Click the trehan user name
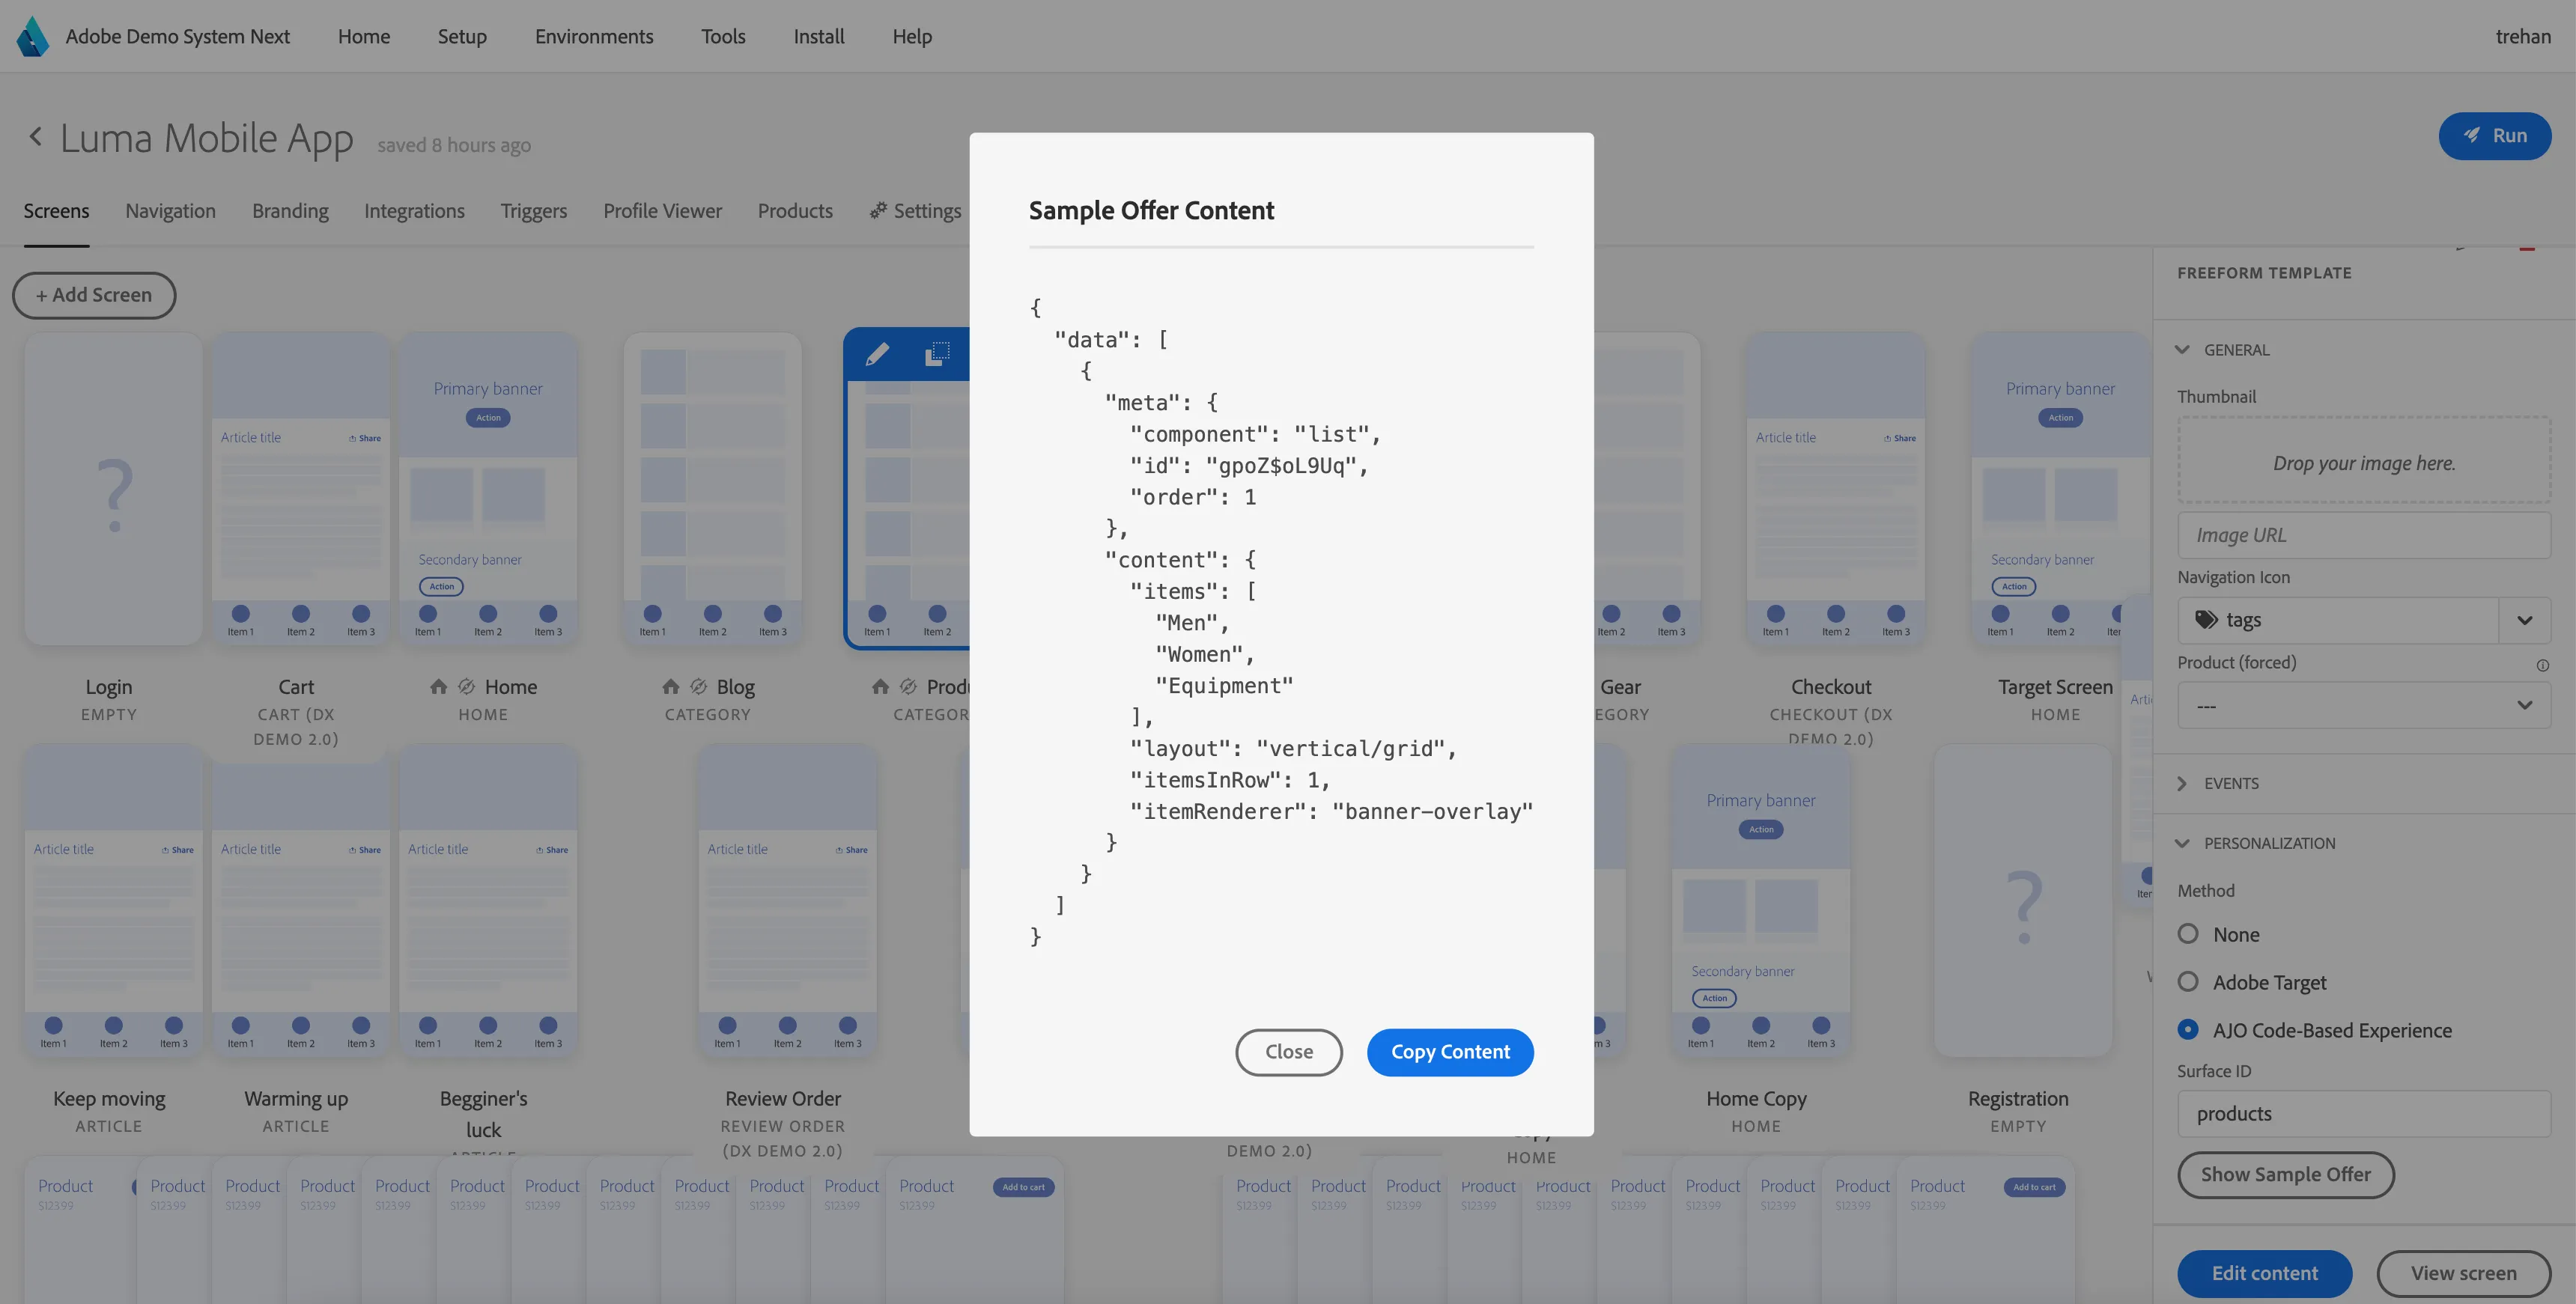Viewport: 2576px width, 1304px height. tap(2523, 36)
